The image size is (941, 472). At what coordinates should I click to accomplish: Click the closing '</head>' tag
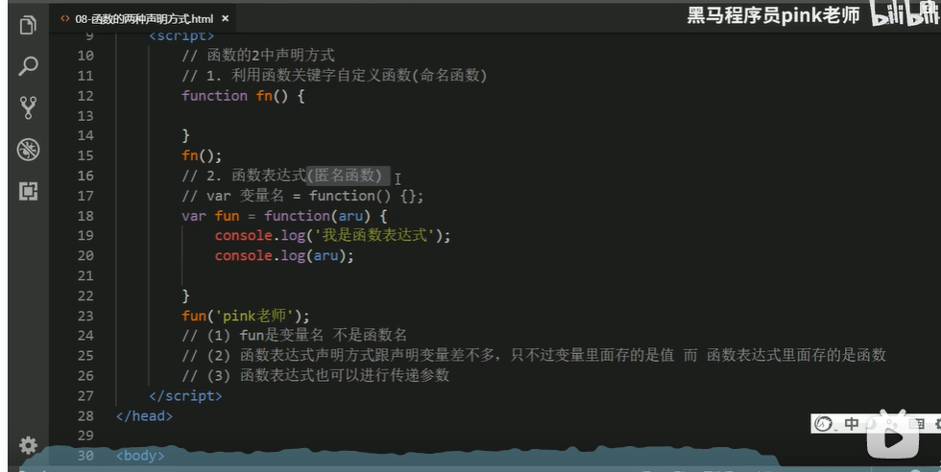click(145, 415)
